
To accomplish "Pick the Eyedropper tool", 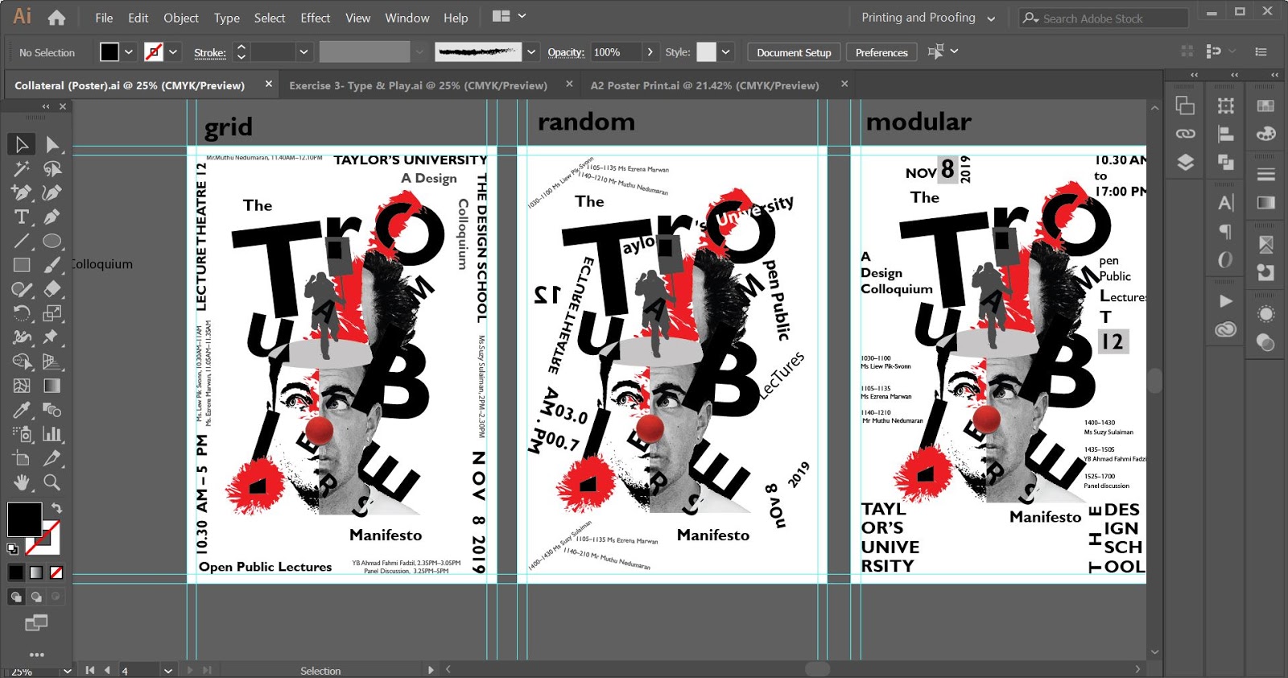I will coord(22,410).
